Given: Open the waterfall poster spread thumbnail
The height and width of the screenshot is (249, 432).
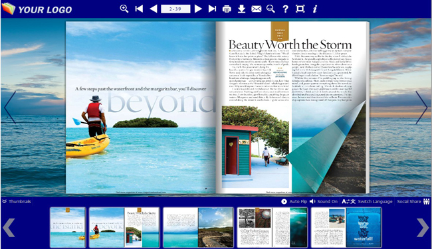Looking at the screenshot, I should point(346,228).
